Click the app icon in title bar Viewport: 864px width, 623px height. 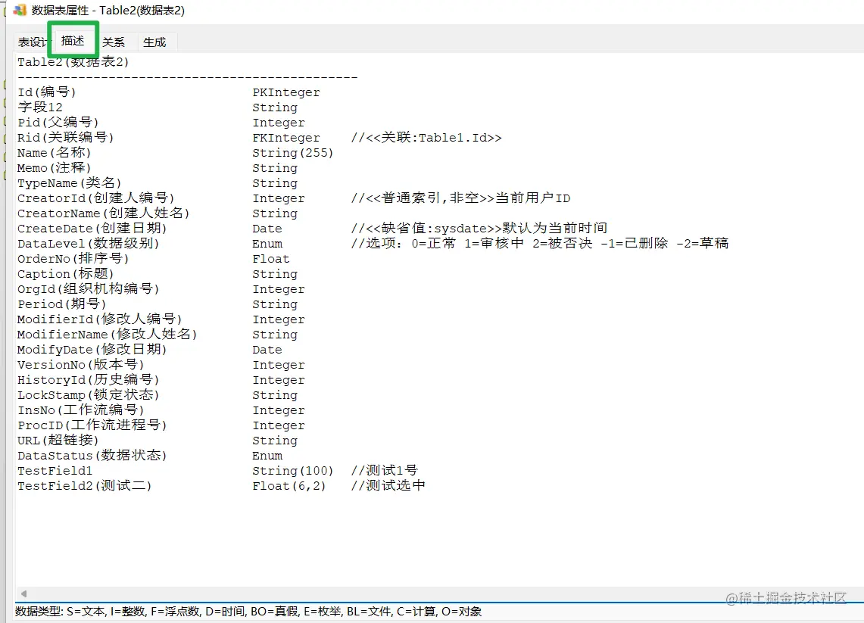click(19, 10)
